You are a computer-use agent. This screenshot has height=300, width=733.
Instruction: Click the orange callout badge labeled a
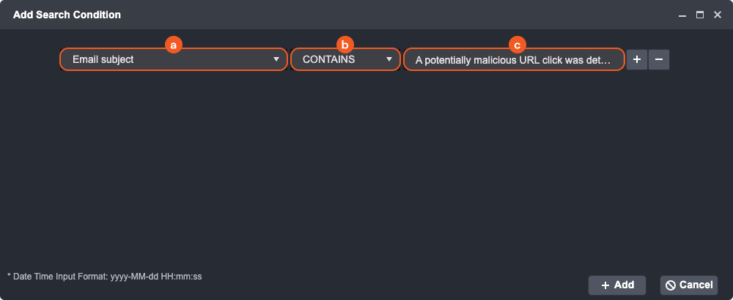(173, 45)
